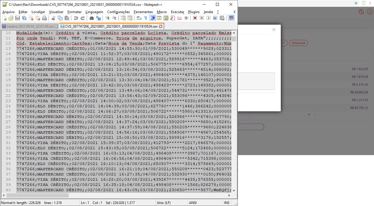
Task: Click the dropdown left of PESQUISAR
Action: tap(284, 43)
